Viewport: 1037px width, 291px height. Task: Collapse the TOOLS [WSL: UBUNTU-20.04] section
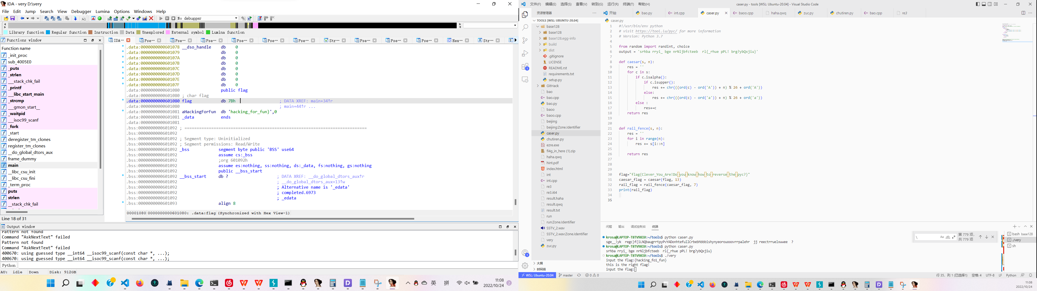tap(557, 20)
